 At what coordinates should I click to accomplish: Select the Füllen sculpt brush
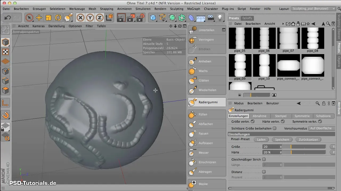coord(207,114)
